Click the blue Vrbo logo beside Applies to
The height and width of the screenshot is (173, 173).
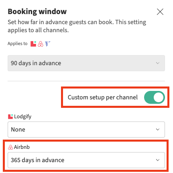click(x=47, y=44)
